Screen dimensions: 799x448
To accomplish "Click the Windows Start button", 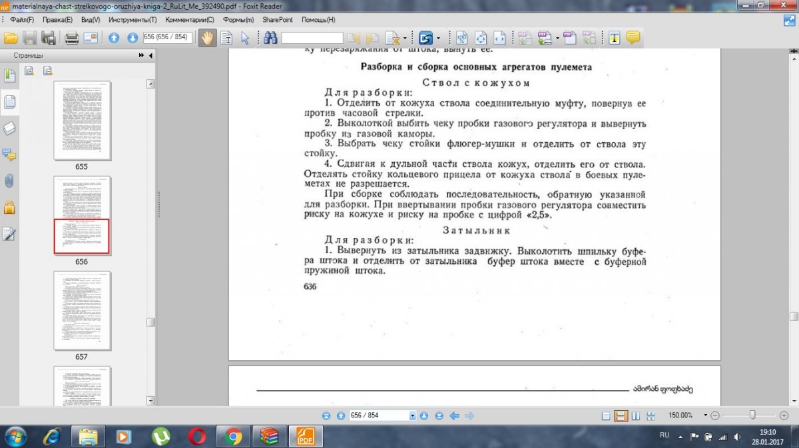I will pos(15,436).
